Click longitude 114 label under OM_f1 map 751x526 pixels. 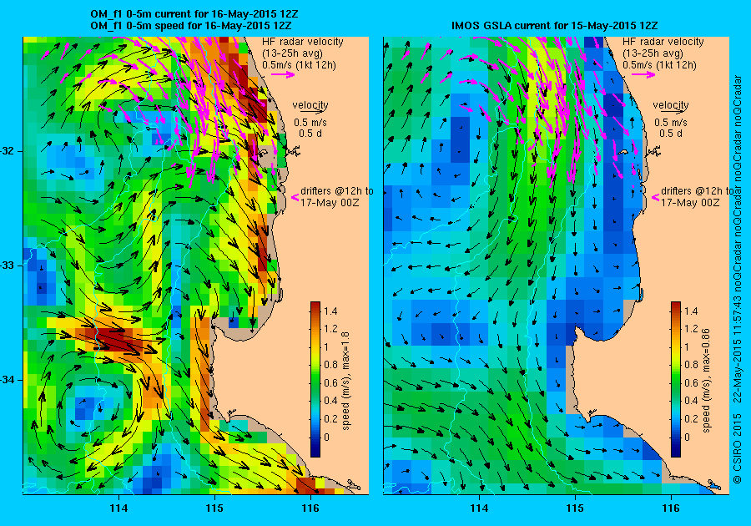click(118, 508)
